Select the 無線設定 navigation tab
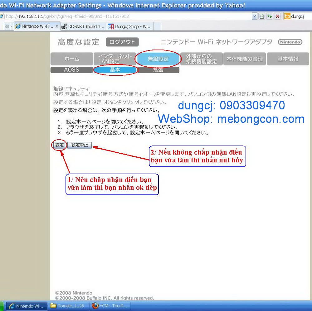This screenshot has height=311, width=312. [x=158, y=59]
